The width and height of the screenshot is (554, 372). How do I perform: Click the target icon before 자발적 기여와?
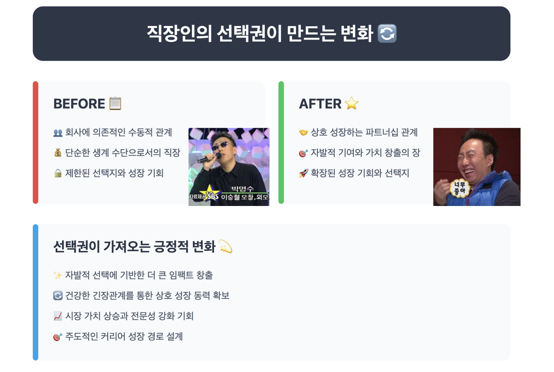click(304, 153)
